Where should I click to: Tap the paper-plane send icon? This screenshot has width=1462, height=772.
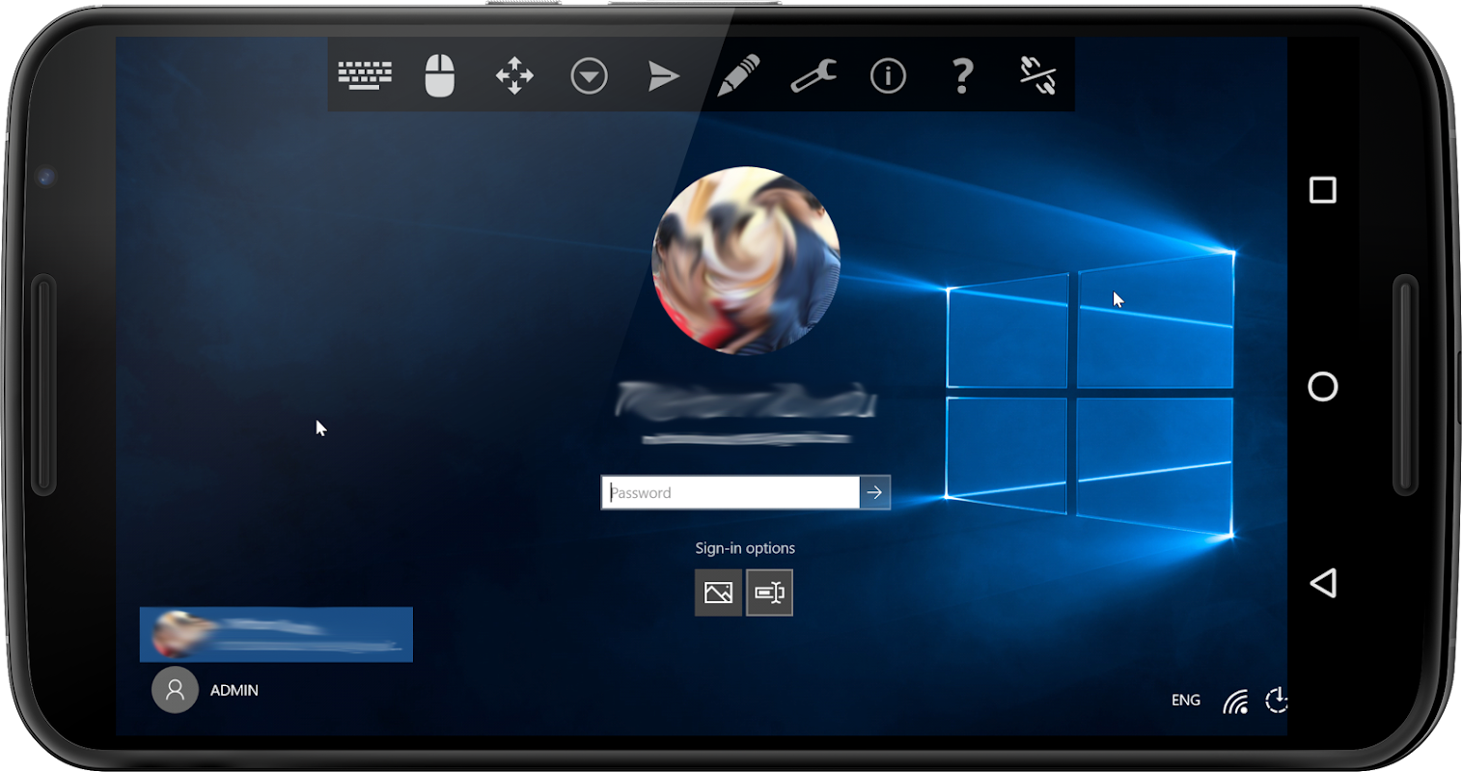pos(664,75)
